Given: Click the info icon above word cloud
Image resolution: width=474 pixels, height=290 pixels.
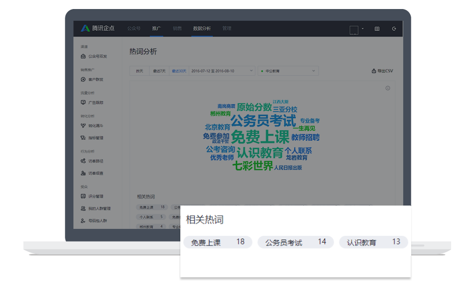Looking at the screenshot, I should (387, 88).
